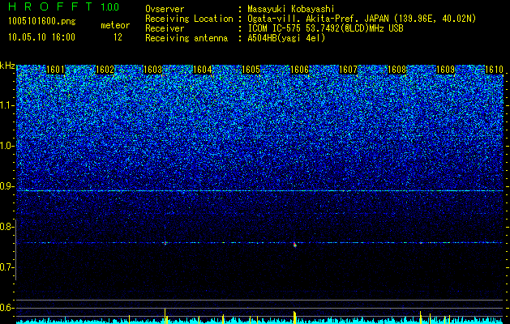The width and height of the screenshot is (510, 324).
Task: Click the Ogata-vill. Akita-Pref. JAPAN location text
Action: (362, 19)
